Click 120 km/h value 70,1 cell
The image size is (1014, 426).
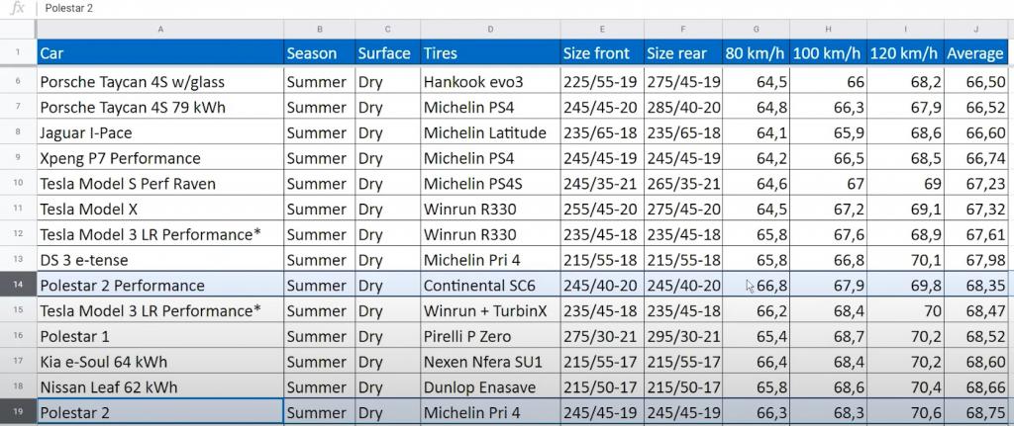coord(905,260)
